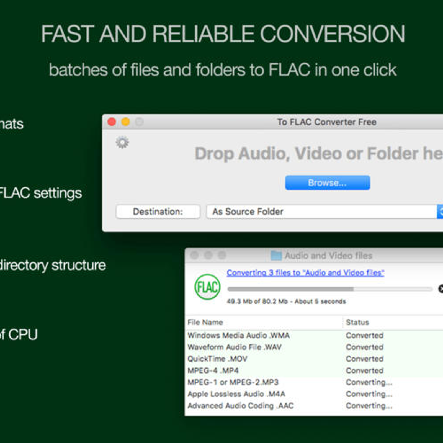443x443 pixels.
Task: Expand the destination combo box arrow
Action: pos(440,212)
